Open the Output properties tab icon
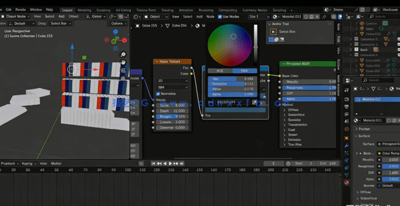The width and height of the screenshot is (400, 206). [x=346, y=106]
